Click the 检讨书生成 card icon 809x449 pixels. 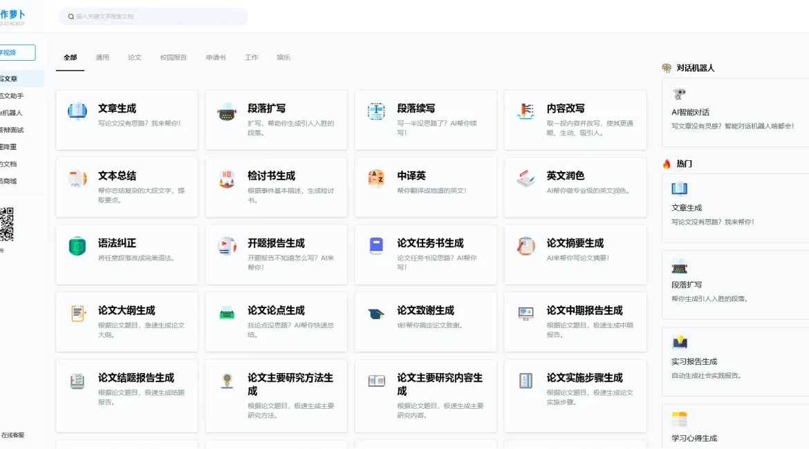pyautogui.click(x=227, y=178)
